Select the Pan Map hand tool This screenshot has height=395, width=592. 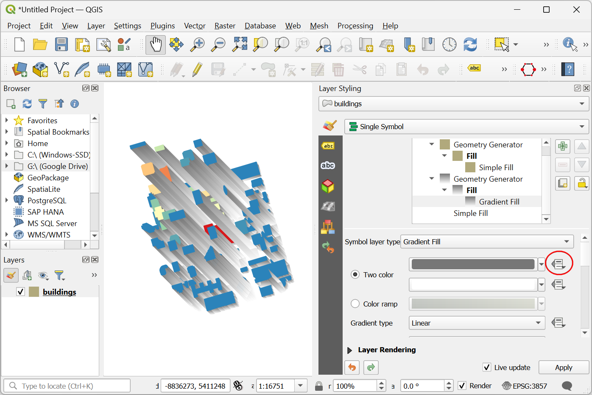point(156,44)
